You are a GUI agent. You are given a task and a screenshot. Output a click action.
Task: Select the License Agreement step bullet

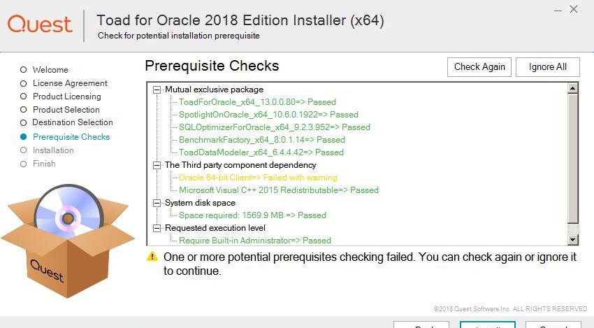click(x=24, y=83)
